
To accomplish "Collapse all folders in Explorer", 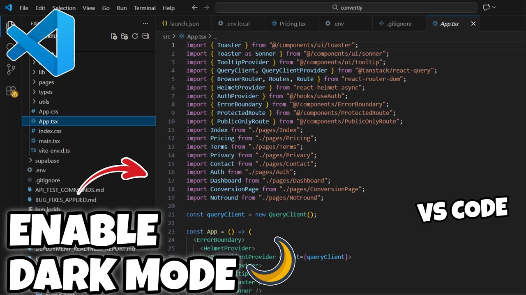I will pyautogui.click(x=145, y=36).
